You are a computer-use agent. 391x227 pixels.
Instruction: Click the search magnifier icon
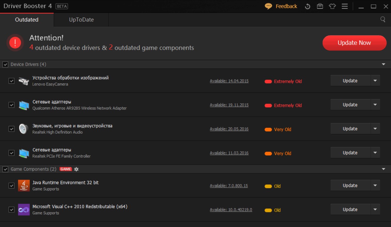pos(383,19)
